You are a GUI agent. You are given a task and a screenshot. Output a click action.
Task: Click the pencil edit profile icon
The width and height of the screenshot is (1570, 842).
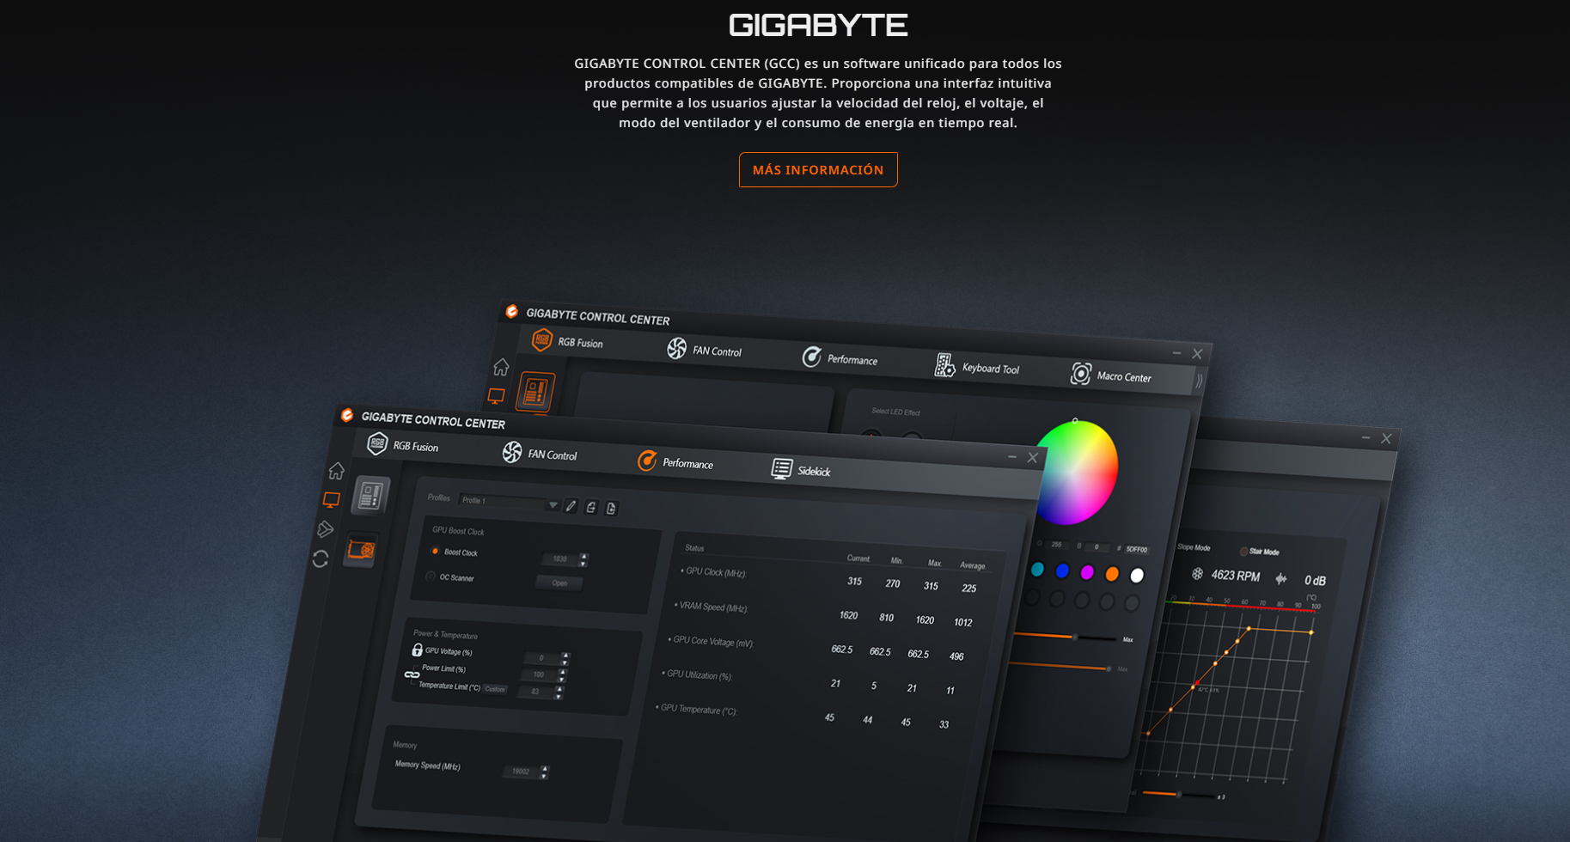coord(571,506)
